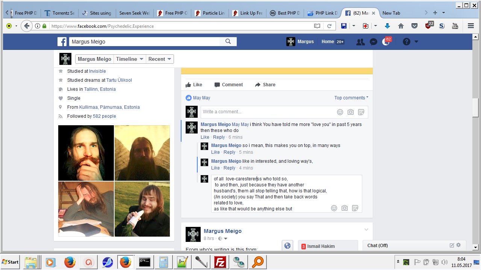The image size is (481, 270).
Task: Switch to the Torrentz Search browser tab
Action: point(59,13)
